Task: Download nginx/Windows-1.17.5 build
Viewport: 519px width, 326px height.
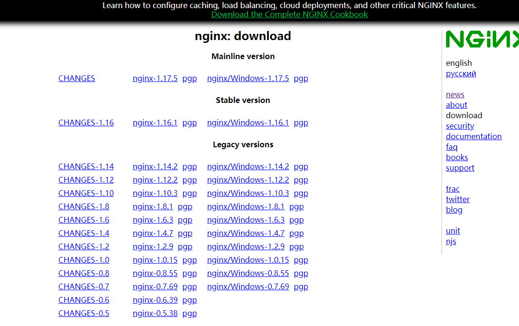Action: (x=248, y=78)
